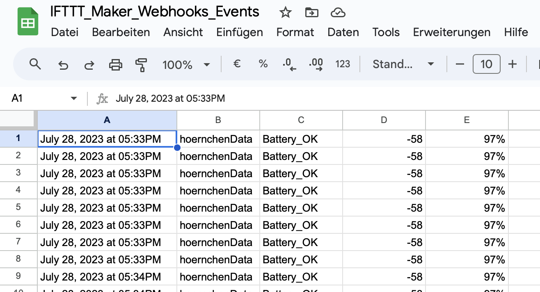This screenshot has height=292, width=540.
Task: Open the Datei menu
Action: coord(64,32)
